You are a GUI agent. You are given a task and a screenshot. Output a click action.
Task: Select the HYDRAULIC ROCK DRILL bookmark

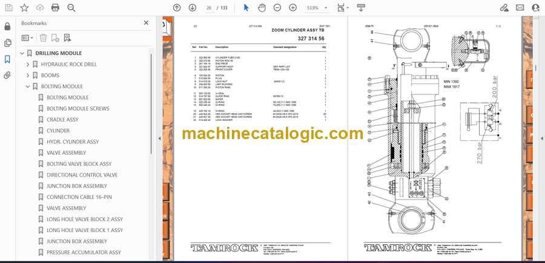click(69, 64)
